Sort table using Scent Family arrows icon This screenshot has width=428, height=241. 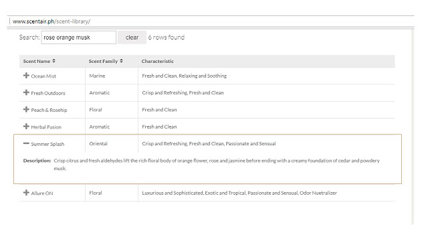click(121, 61)
